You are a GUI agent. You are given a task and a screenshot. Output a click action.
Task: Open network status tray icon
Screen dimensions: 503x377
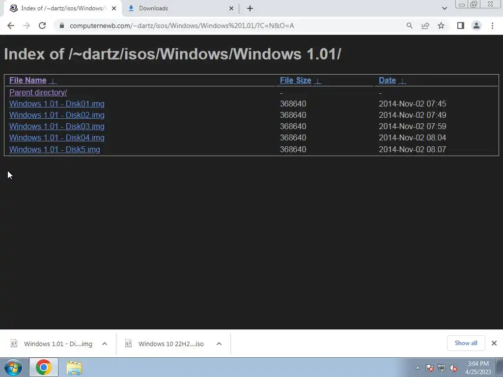442,368
